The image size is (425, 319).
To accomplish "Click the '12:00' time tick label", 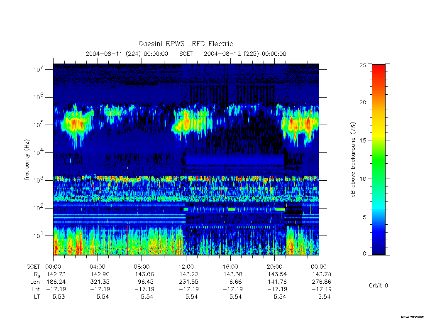I will point(186,267).
